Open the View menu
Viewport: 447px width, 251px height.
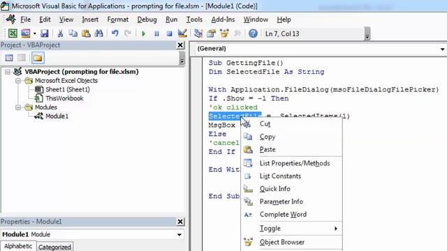(x=66, y=20)
